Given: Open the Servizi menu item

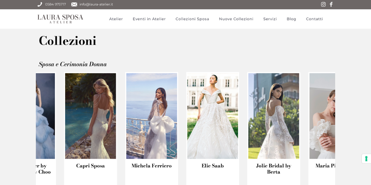Looking at the screenshot, I should pyautogui.click(x=270, y=19).
